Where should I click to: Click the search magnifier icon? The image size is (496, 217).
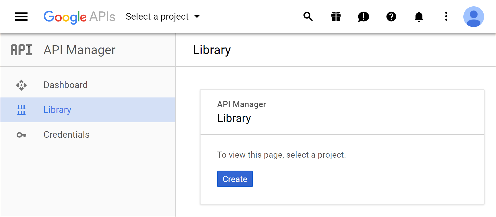(308, 17)
